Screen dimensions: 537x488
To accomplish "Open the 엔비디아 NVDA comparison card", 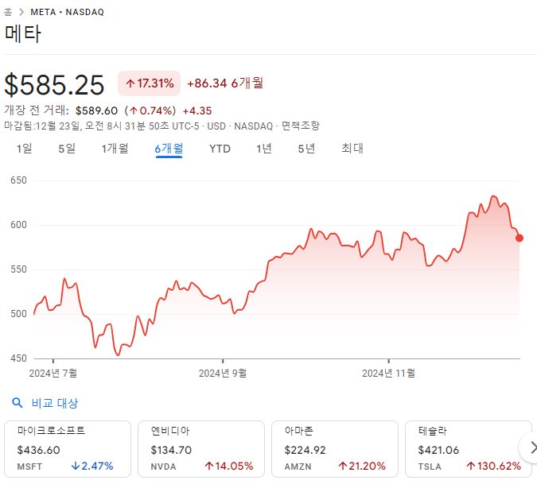I will click(x=201, y=448).
